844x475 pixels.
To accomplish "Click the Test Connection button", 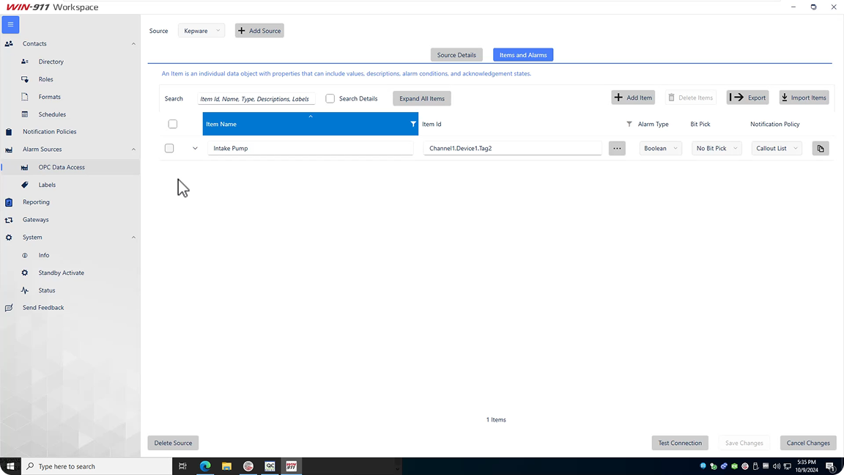I will click(680, 443).
